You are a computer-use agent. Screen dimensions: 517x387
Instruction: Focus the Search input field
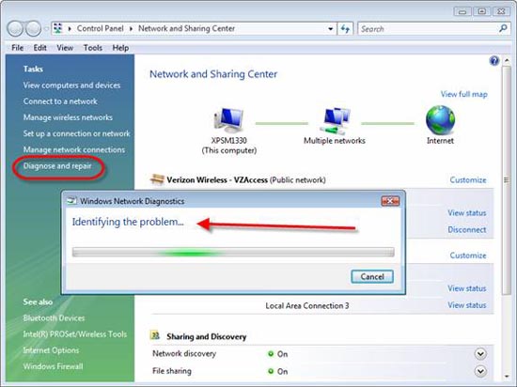[428, 29]
